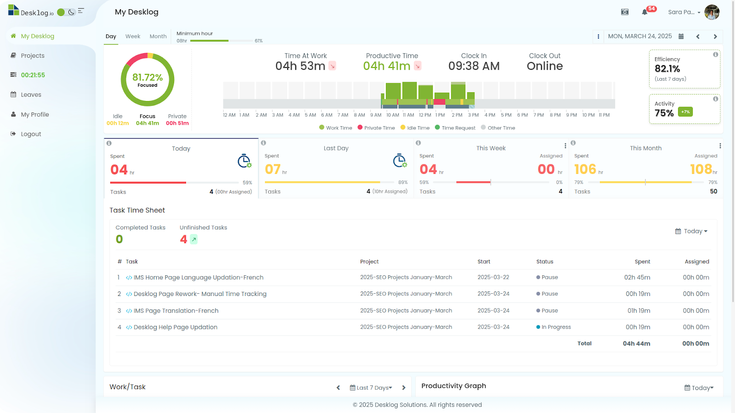The height and width of the screenshot is (413, 735).
Task: Open the Last 7 Days dropdown
Action: [371, 388]
